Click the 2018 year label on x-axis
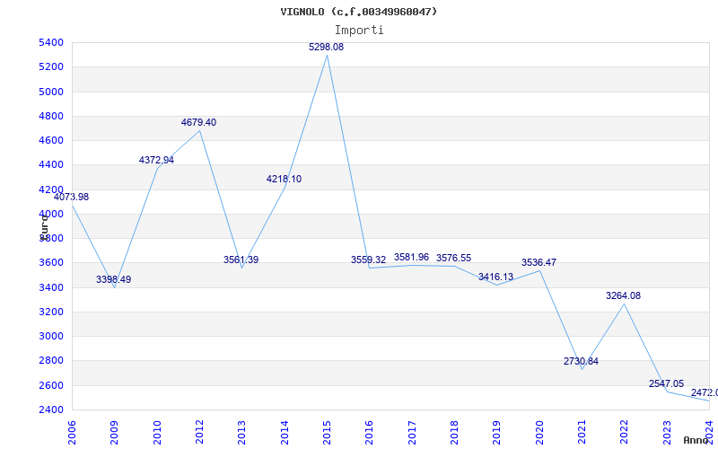This screenshot has width=718, height=449. [x=454, y=433]
